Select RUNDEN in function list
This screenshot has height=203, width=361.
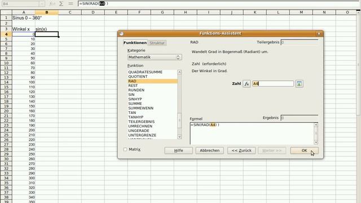(152, 90)
